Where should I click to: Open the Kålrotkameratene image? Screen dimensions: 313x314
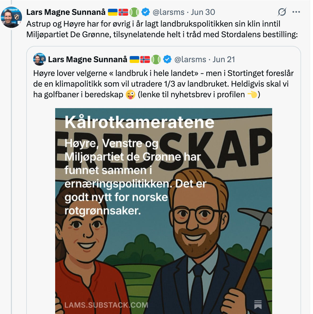[164, 211]
